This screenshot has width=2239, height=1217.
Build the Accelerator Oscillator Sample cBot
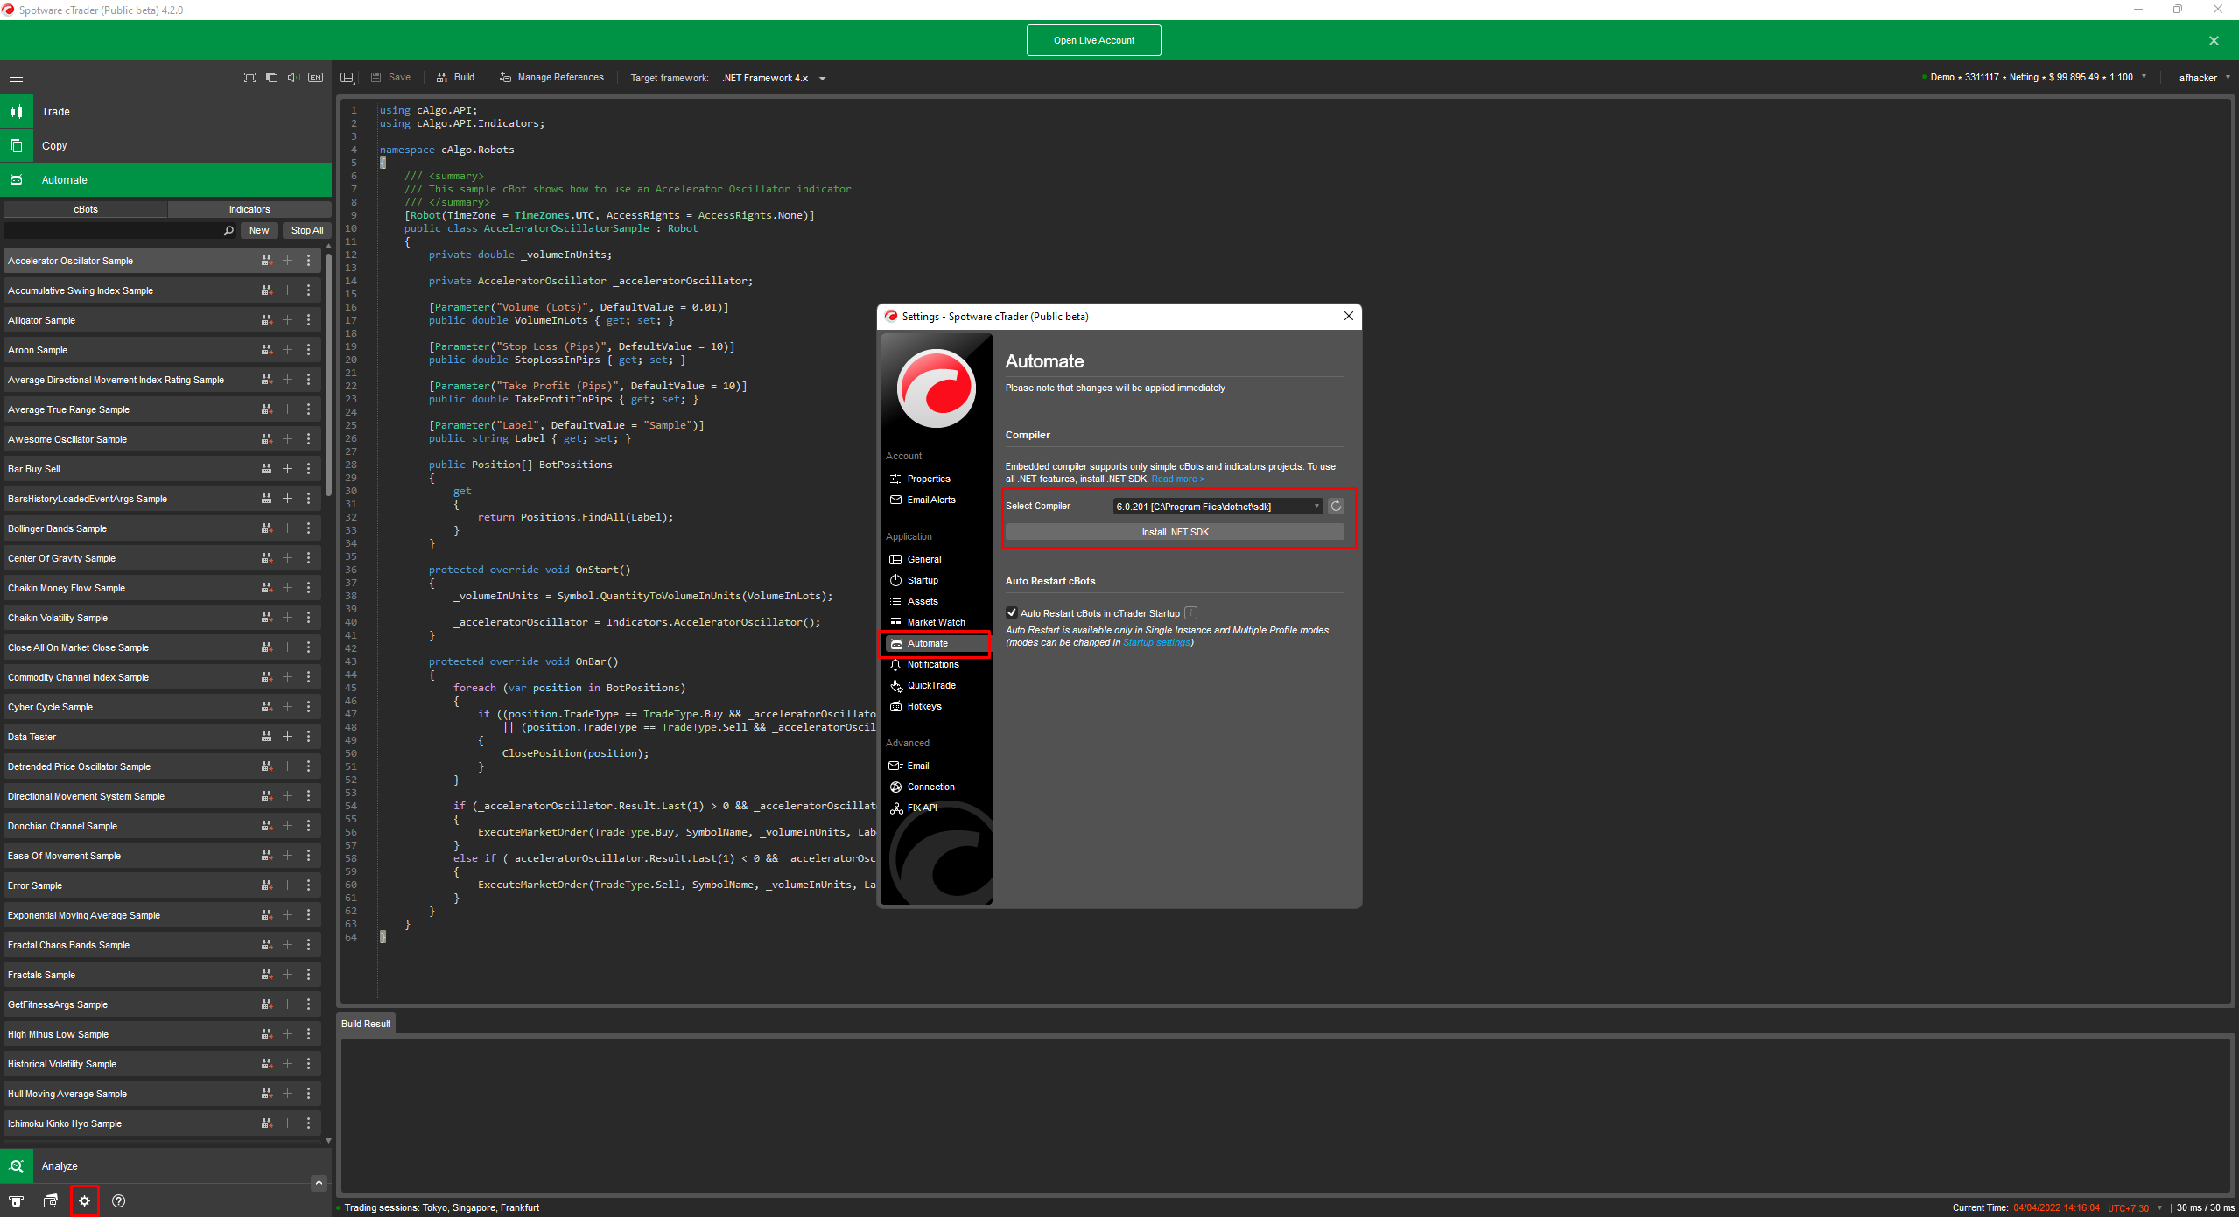click(266, 261)
